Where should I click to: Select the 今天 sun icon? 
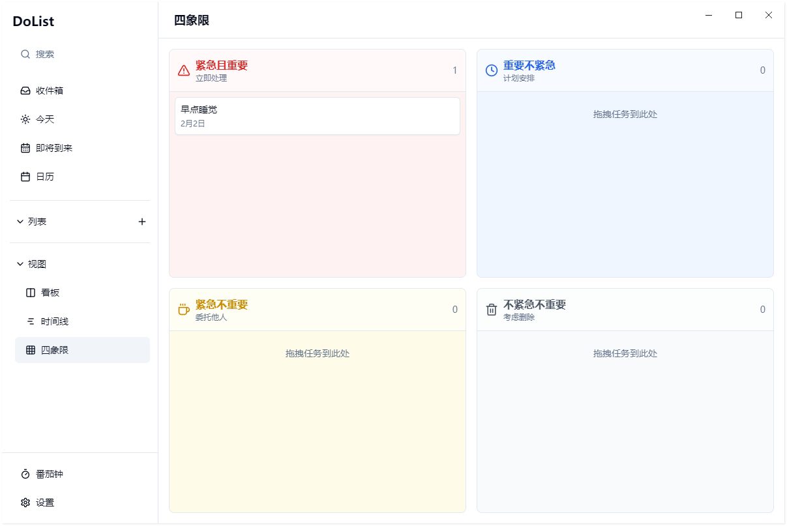click(25, 119)
